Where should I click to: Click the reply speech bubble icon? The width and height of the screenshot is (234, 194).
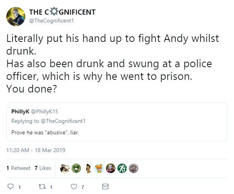(10, 186)
